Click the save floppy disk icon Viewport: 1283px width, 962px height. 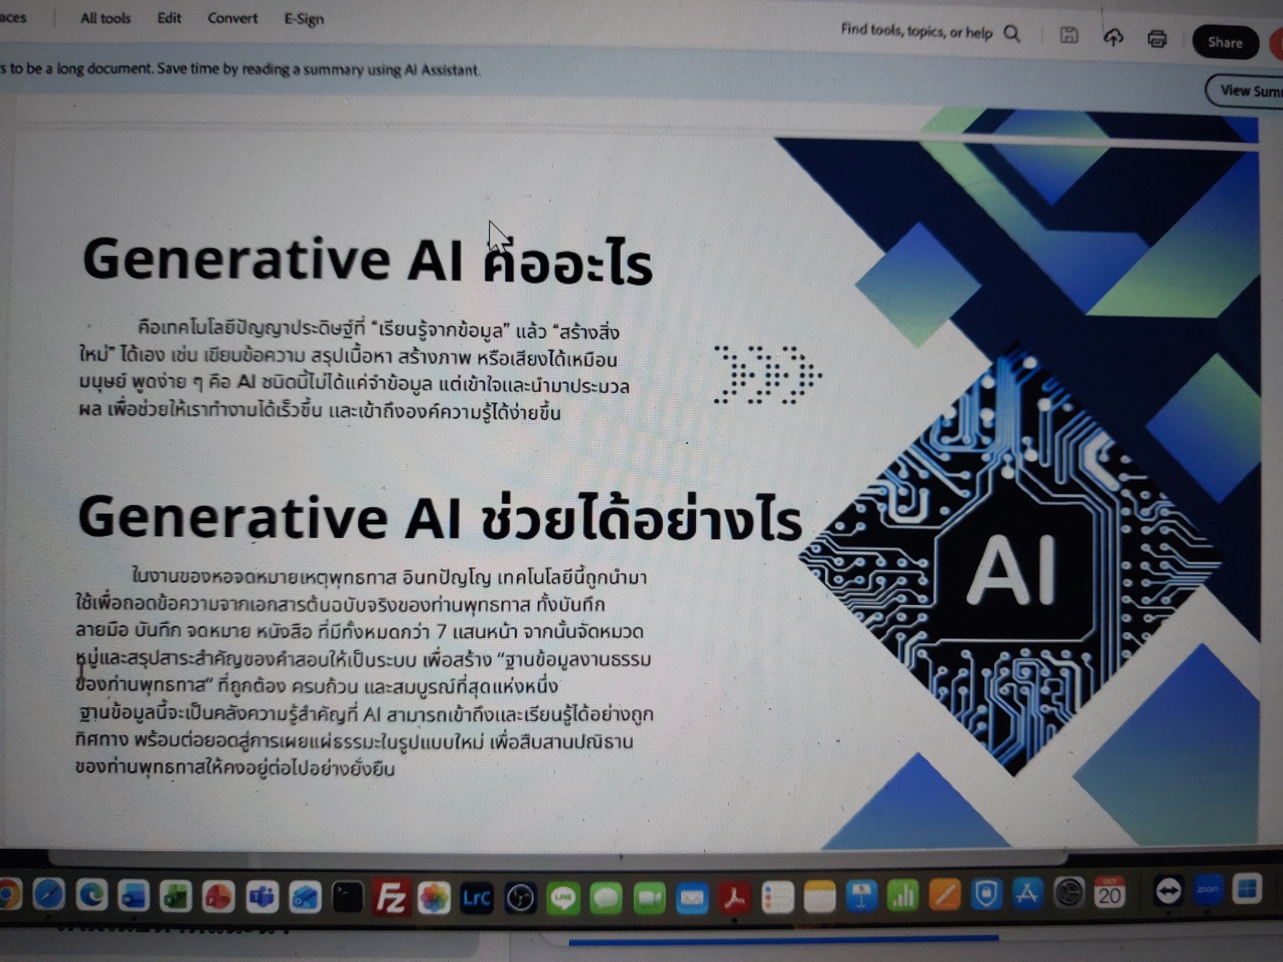coord(1069,36)
